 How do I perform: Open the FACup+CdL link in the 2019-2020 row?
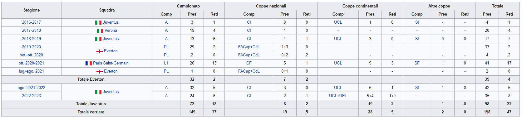click(x=249, y=47)
